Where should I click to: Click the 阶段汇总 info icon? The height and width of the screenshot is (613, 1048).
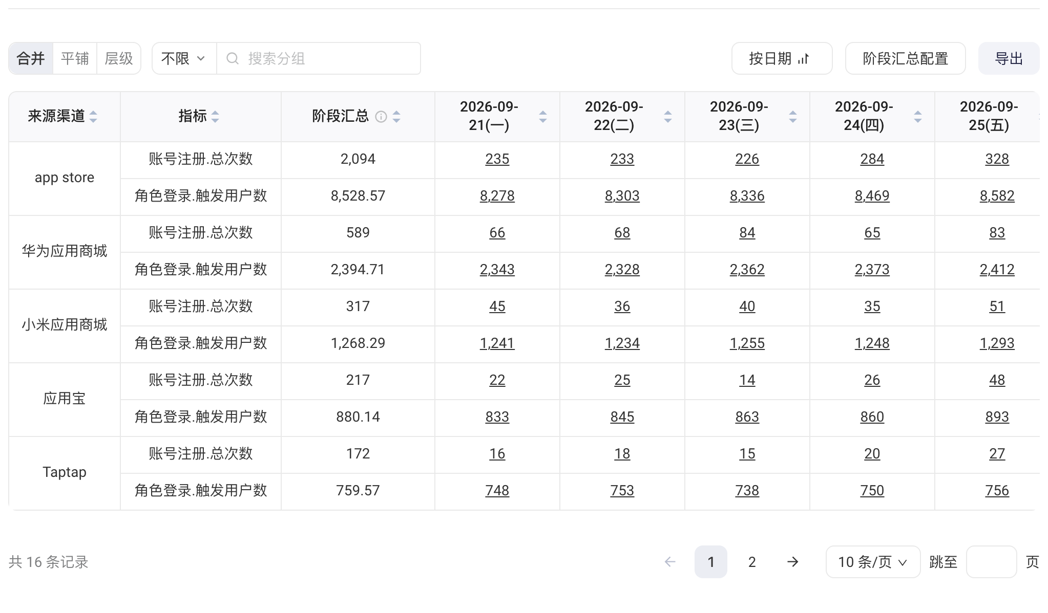(x=381, y=117)
